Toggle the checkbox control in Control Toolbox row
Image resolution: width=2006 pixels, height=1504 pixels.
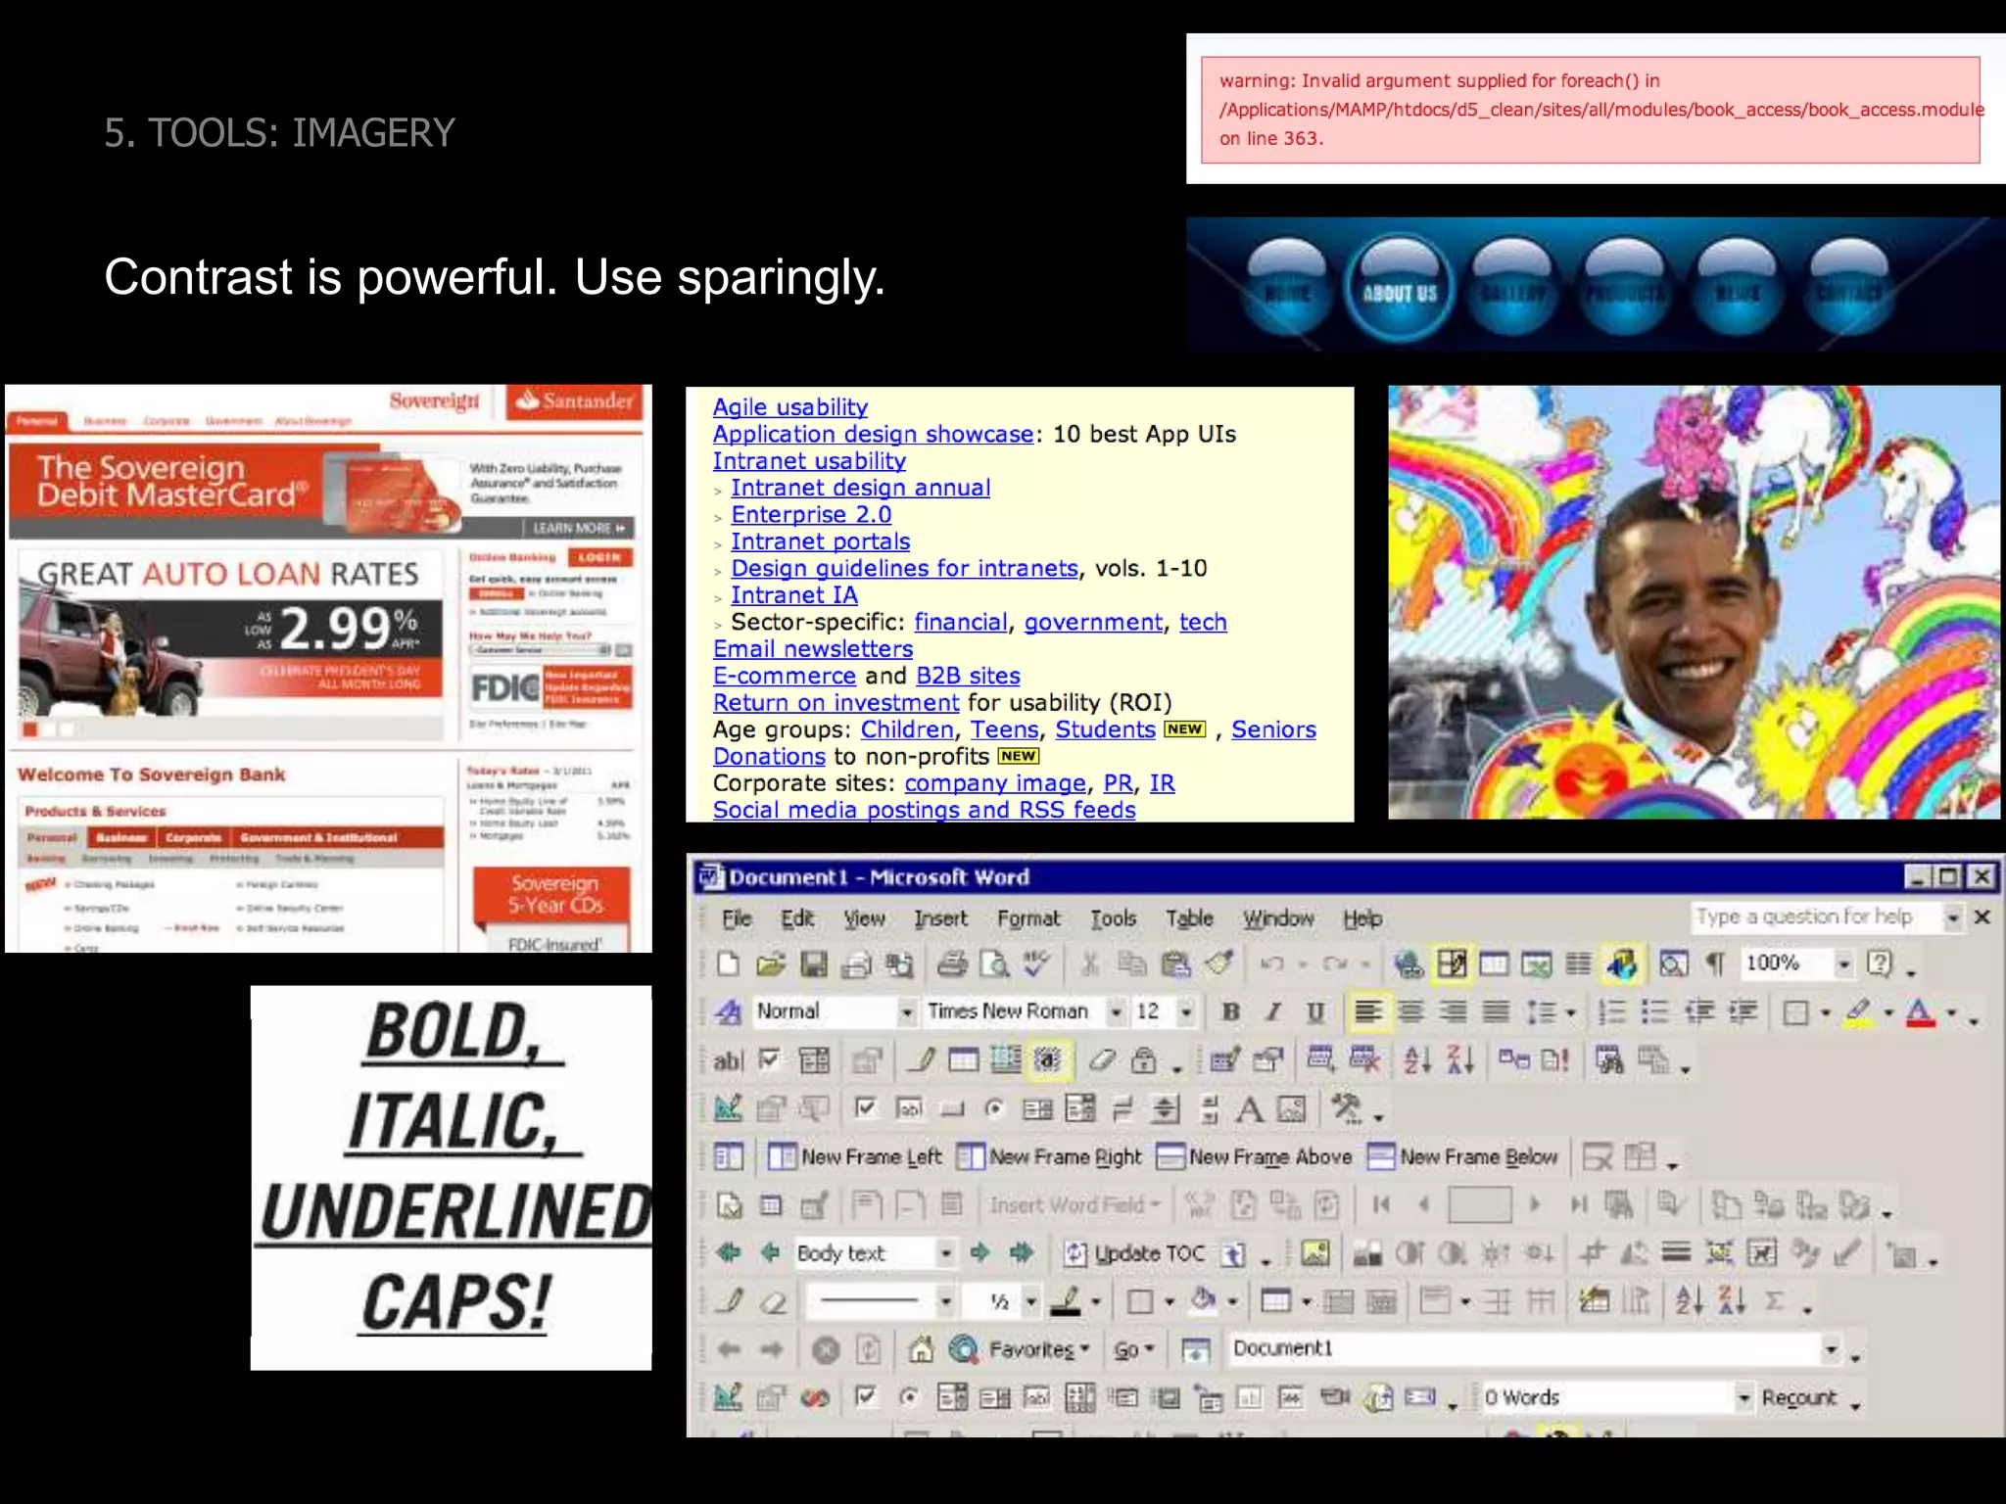(866, 1108)
